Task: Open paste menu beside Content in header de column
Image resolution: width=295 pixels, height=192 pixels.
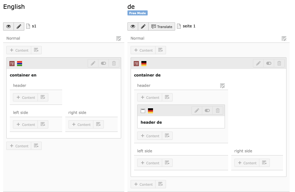Action: click(168, 136)
